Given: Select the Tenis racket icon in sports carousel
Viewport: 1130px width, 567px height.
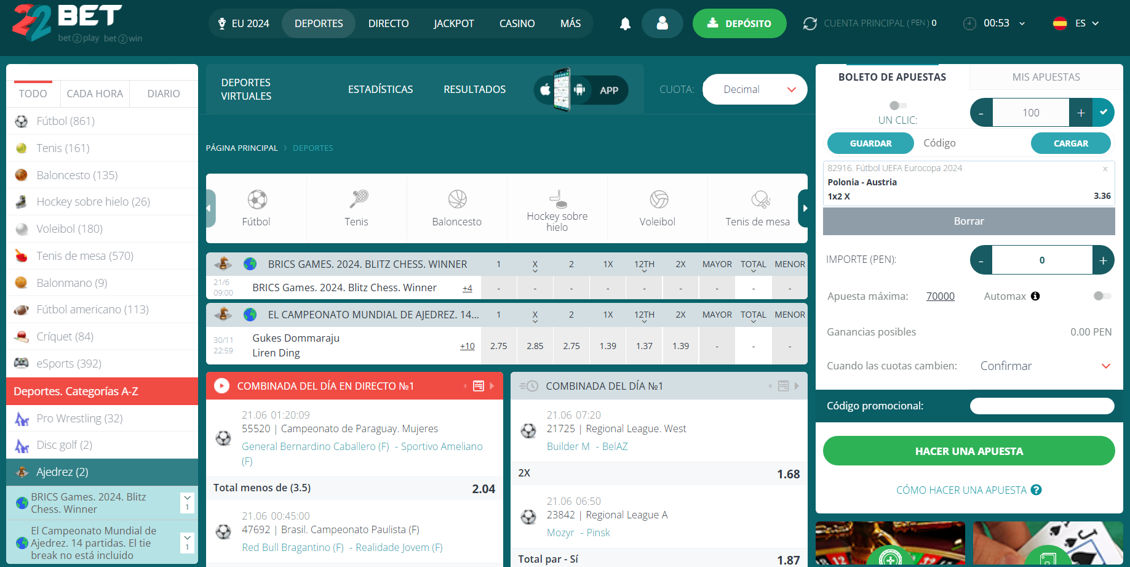Looking at the screenshot, I should click(x=358, y=199).
